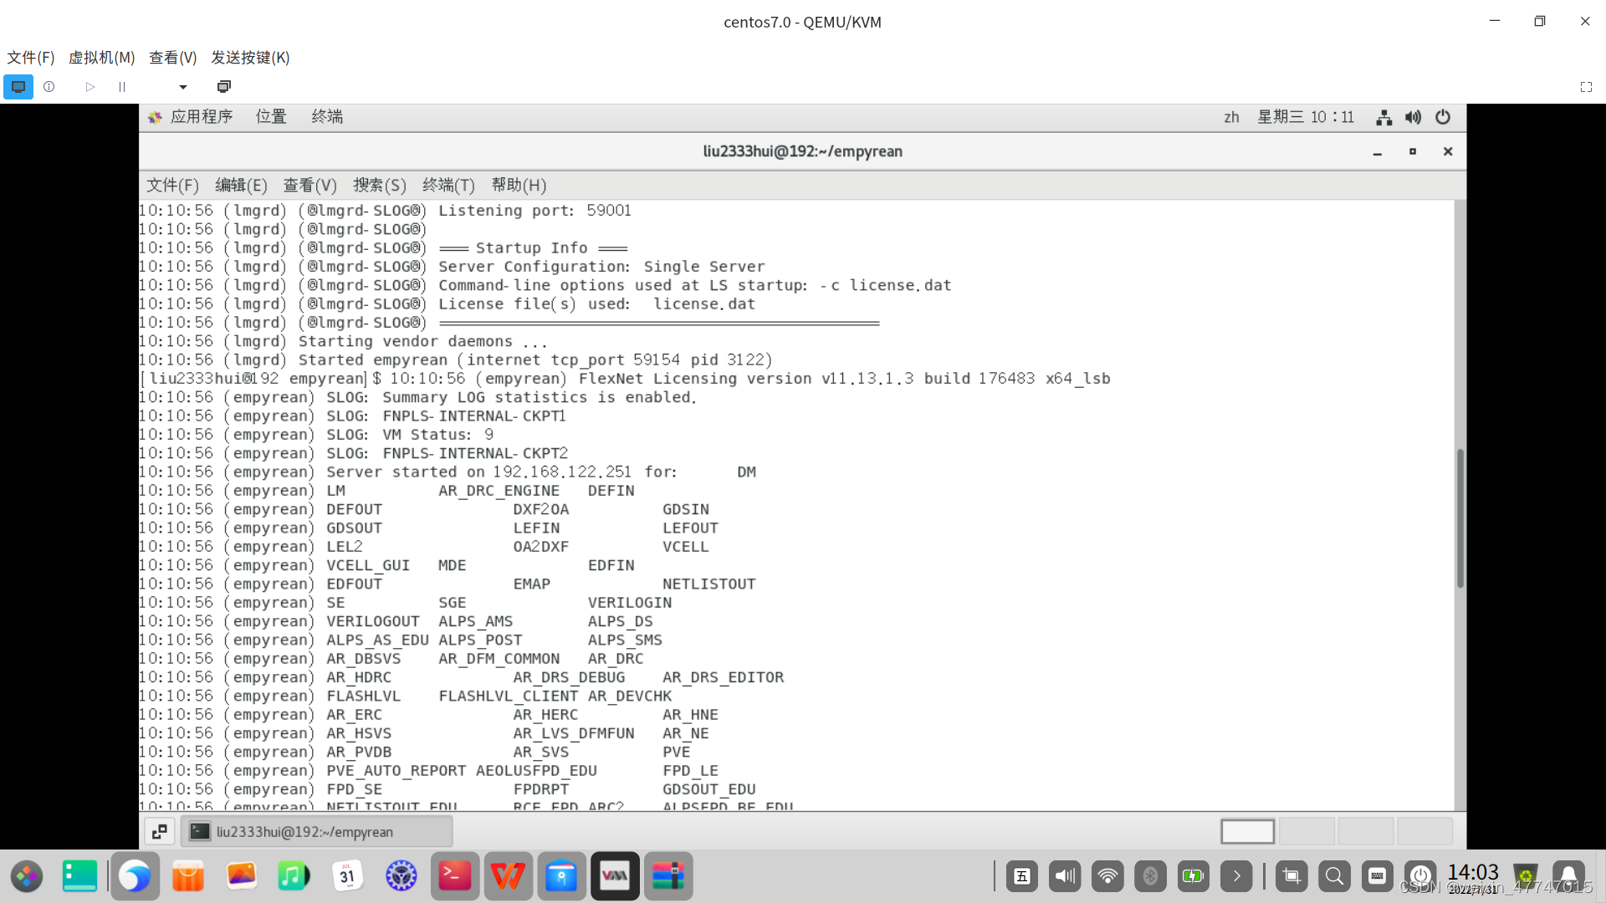Open the shutdown options dropdown arrow
This screenshot has width=1606, height=903.
(183, 87)
